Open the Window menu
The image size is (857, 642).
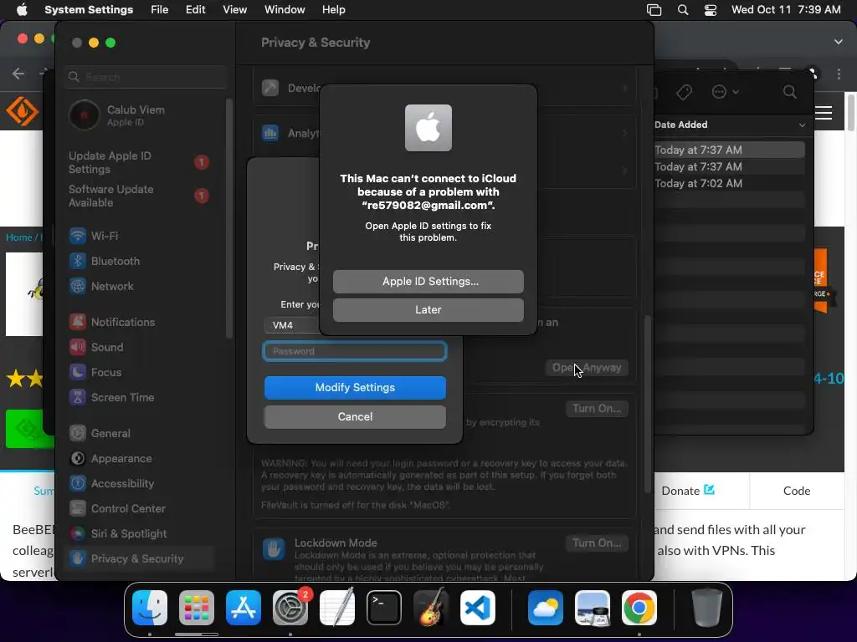click(x=285, y=10)
